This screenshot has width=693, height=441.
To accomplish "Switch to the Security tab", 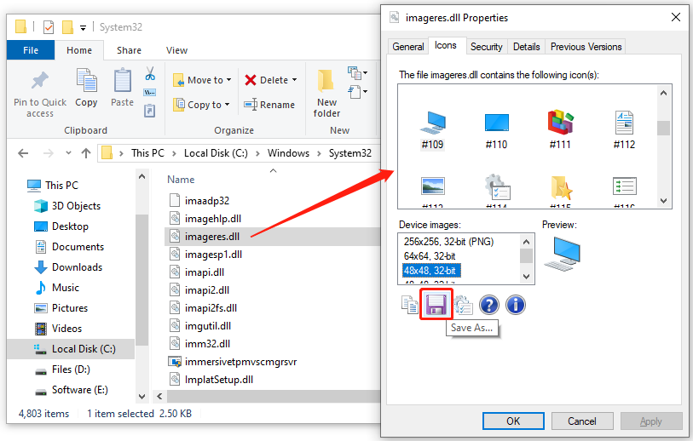I will click(x=486, y=47).
